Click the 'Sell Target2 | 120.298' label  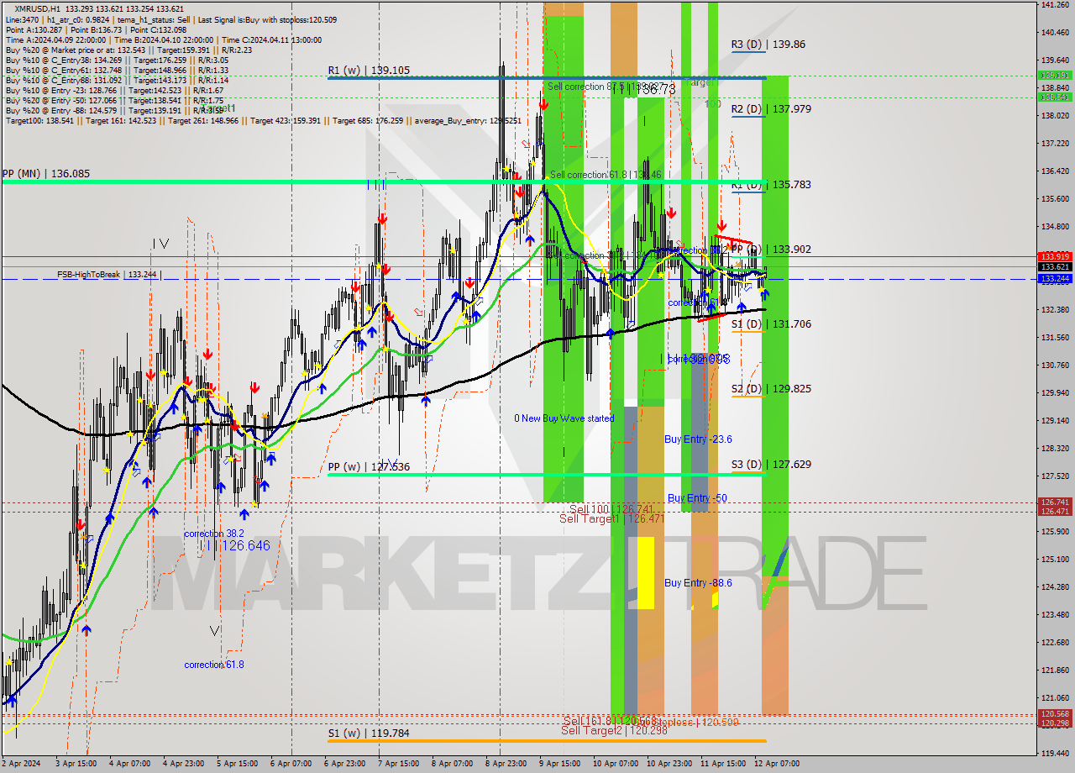(613, 731)
